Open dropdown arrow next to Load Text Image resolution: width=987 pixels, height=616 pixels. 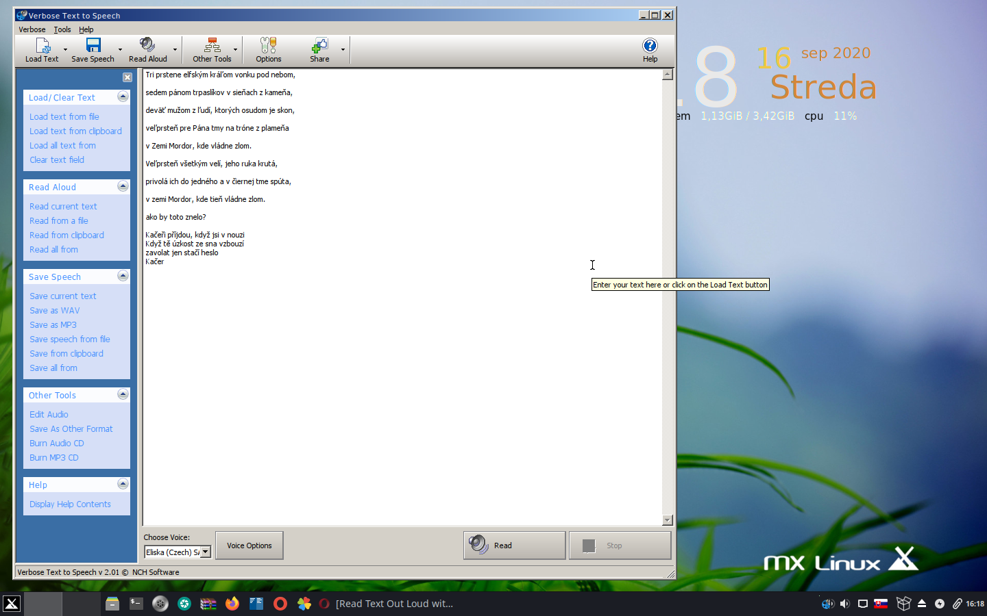pos(65,50)
